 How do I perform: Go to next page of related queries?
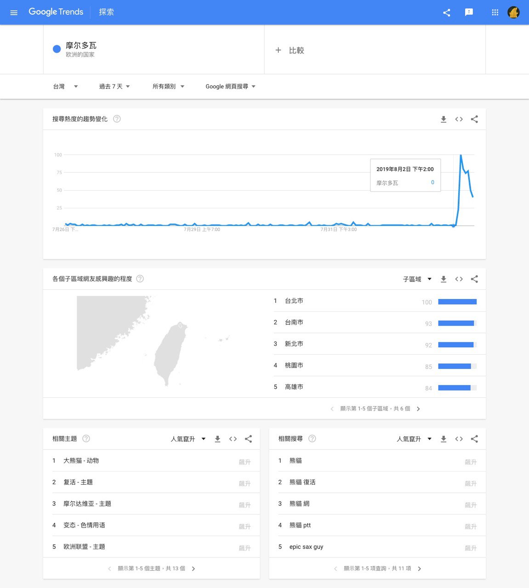(x=419, y=569)
